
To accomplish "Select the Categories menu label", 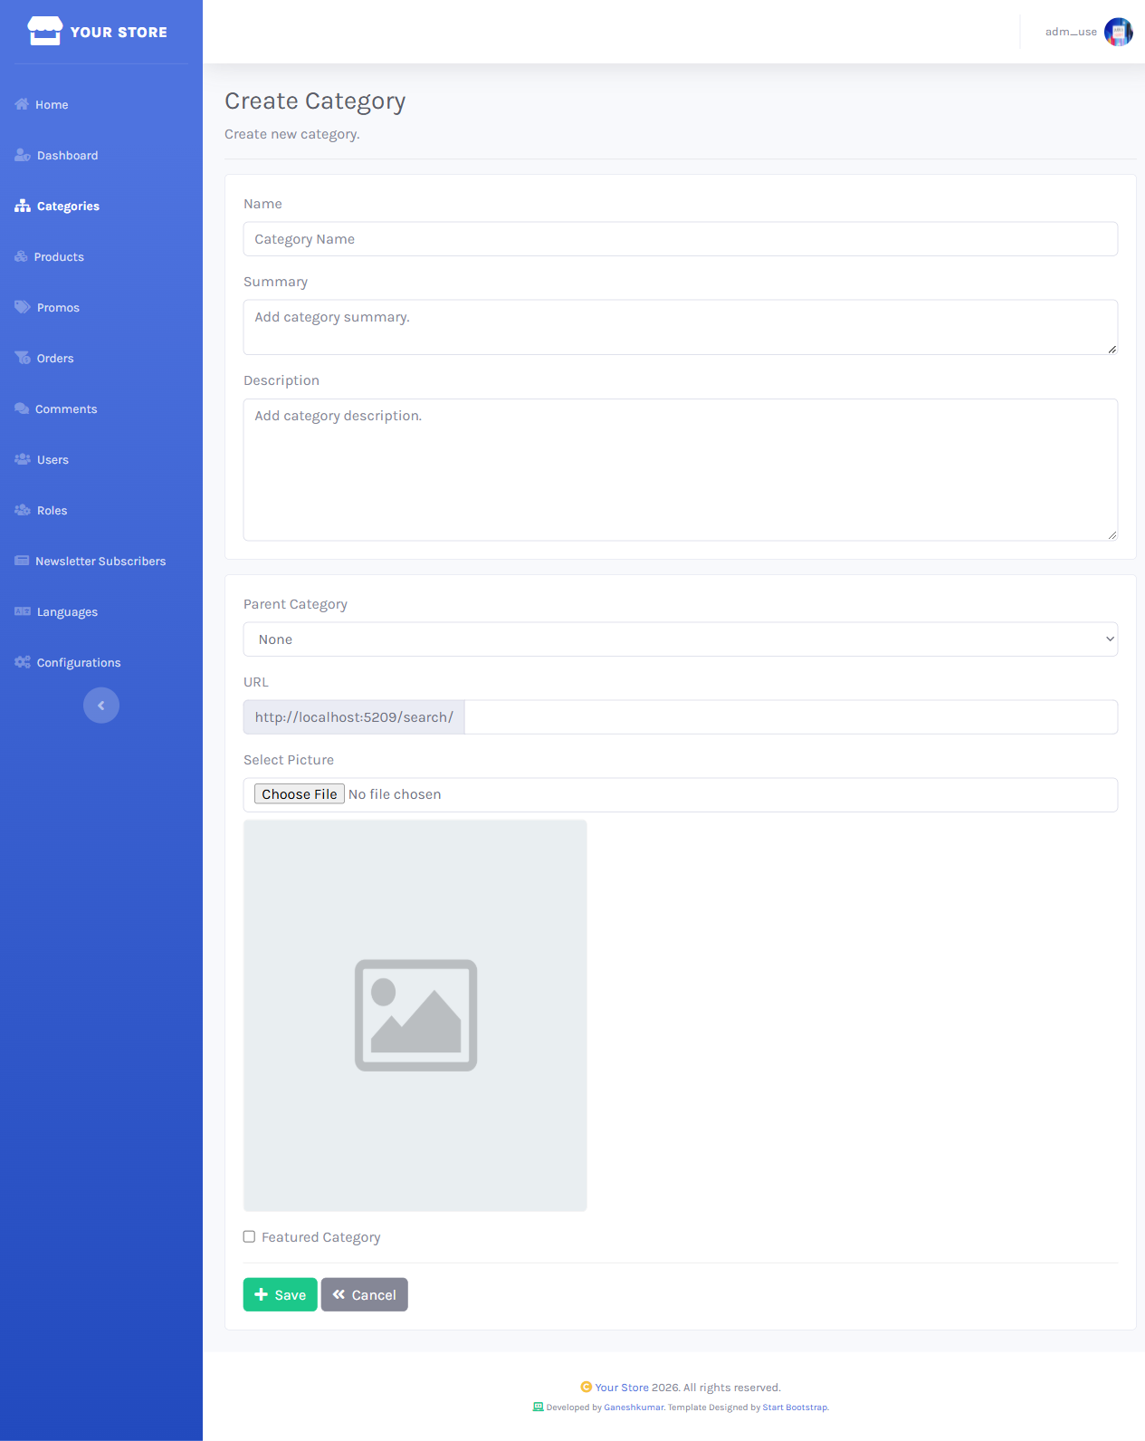I will [x=68, y=206].
